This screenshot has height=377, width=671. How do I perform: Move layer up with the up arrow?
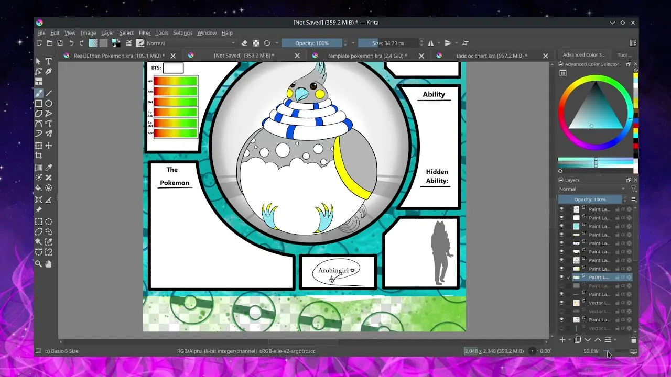598,340
